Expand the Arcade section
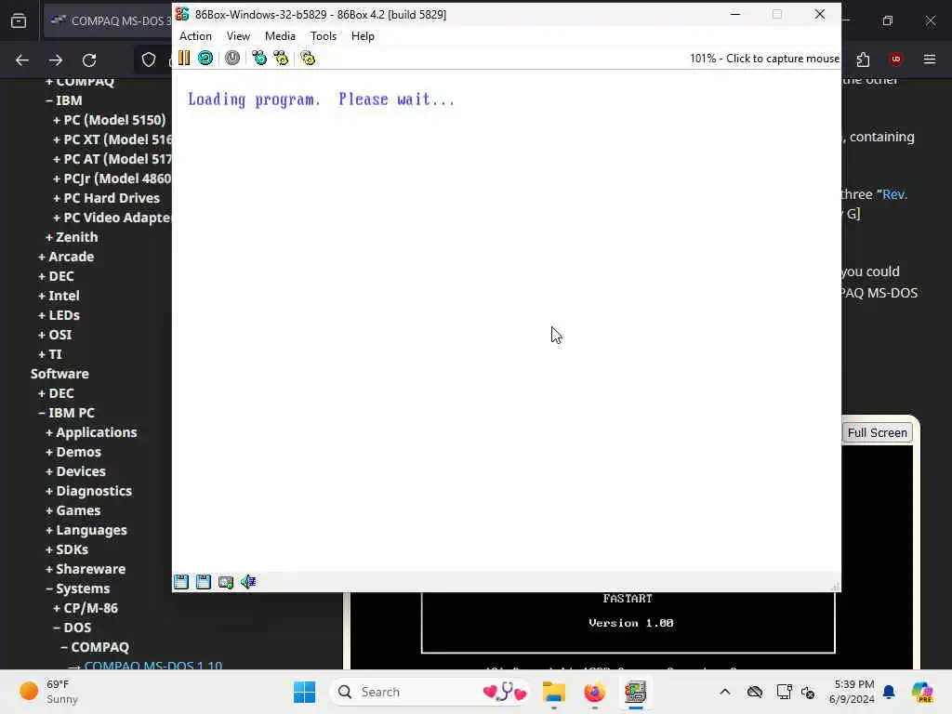Screen dimensions: 952x714 click(x=66, y=257)
